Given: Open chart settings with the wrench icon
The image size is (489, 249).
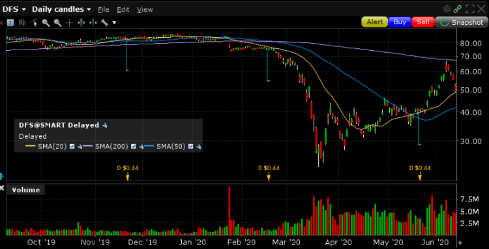Looking at the screenshot, I should tap(104, 23).
